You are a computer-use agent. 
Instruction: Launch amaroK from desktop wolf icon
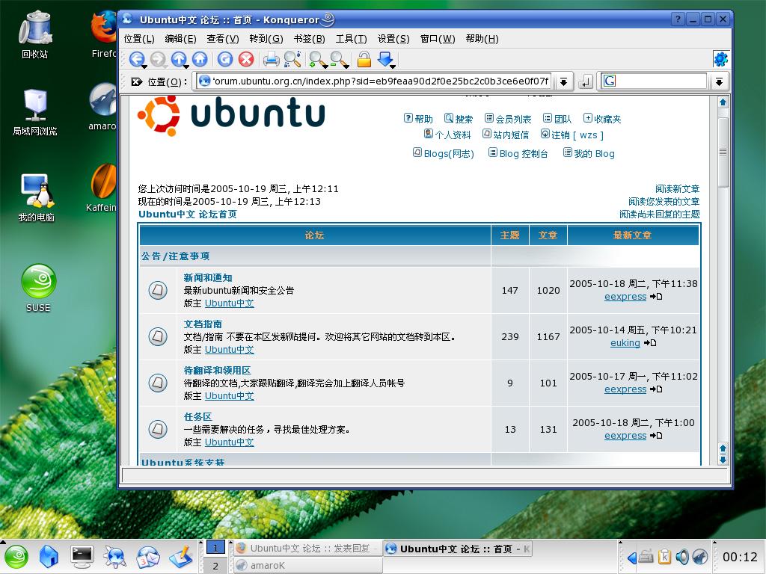pos(102,106)
